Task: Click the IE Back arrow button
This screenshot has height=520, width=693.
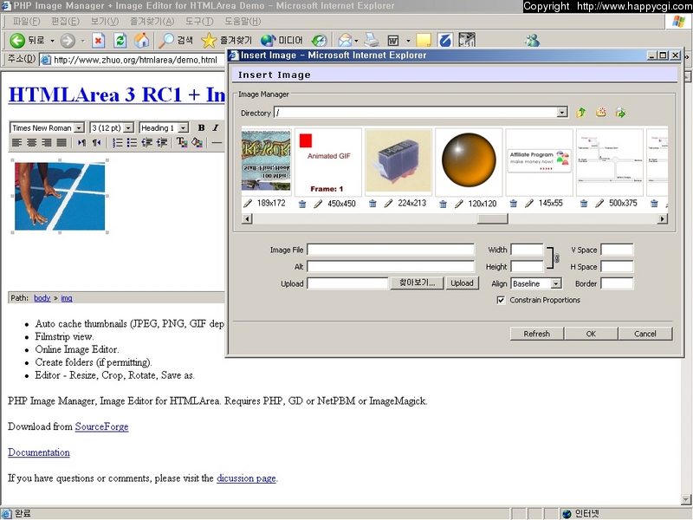Action: 16,41
